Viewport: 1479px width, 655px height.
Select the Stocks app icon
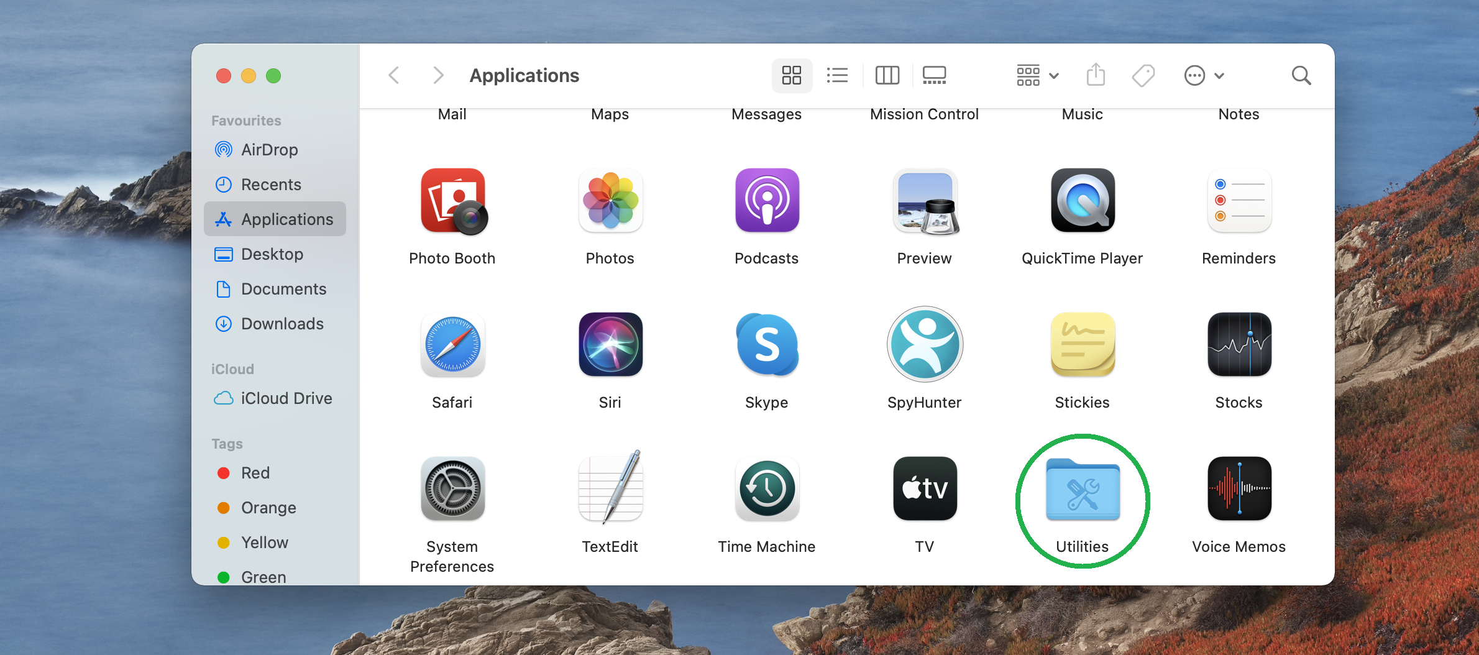pyautogui.click(x=1239, y=344)
